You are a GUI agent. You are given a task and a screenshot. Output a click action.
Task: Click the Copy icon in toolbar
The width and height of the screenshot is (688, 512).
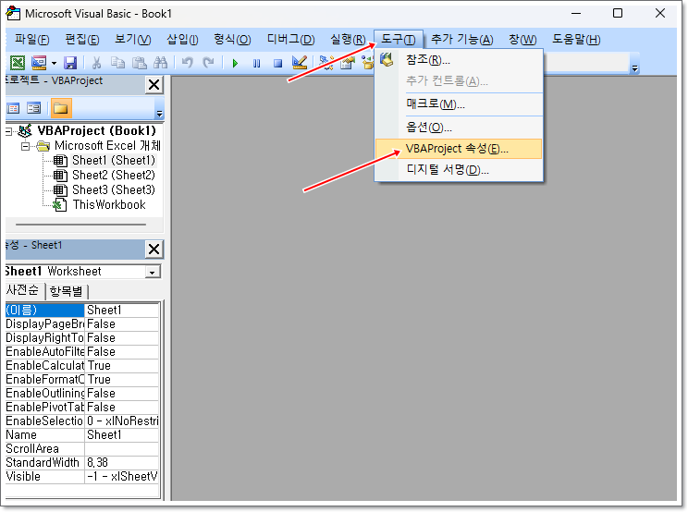[x=117, y=63]
